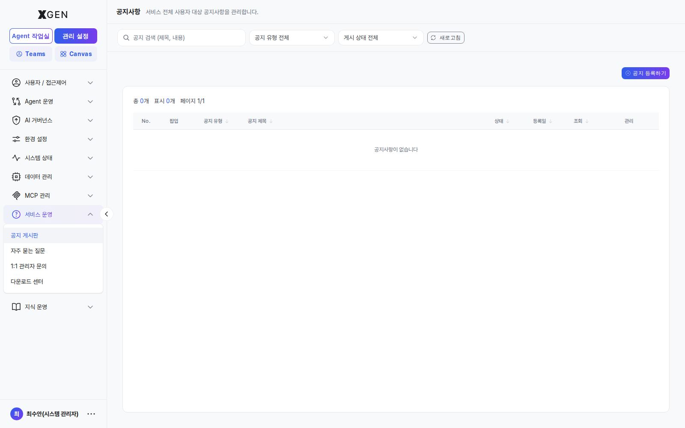The image size is (685, 428).
Task: Click the 새로고침 refresh button
Action: coord(446,38)
